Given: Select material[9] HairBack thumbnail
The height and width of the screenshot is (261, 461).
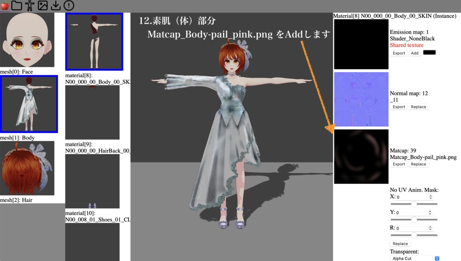Looking at the screenshot, I should click(x=92, y=112).
